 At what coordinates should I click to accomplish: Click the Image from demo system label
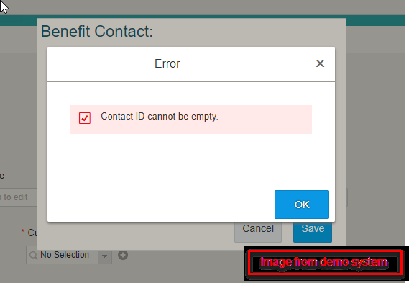coord(323,262)
